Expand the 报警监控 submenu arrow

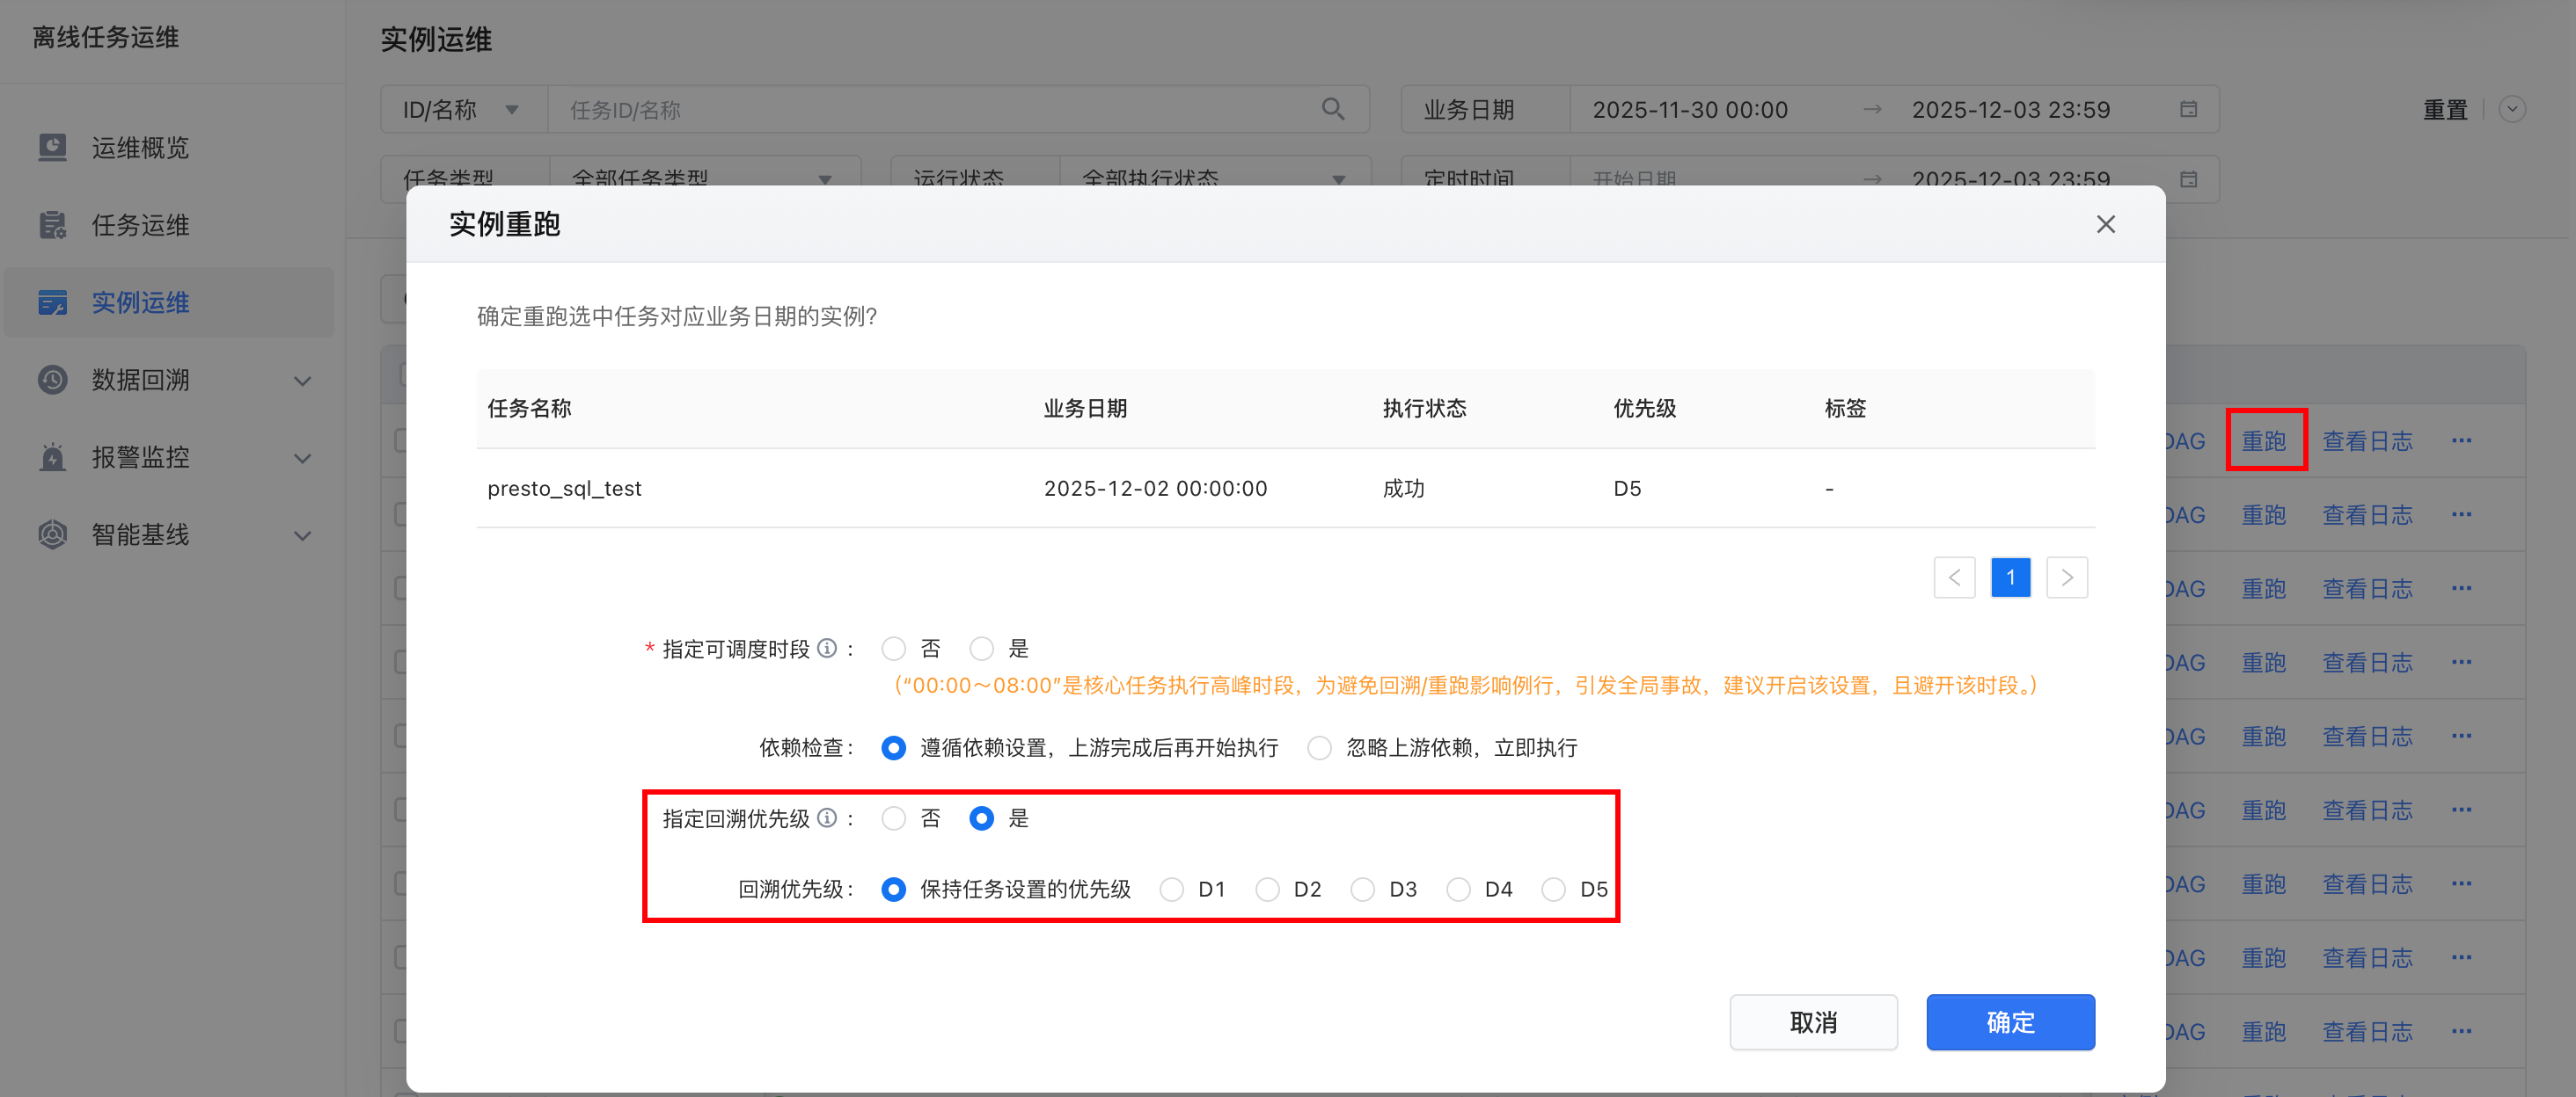tap(302, 459)
